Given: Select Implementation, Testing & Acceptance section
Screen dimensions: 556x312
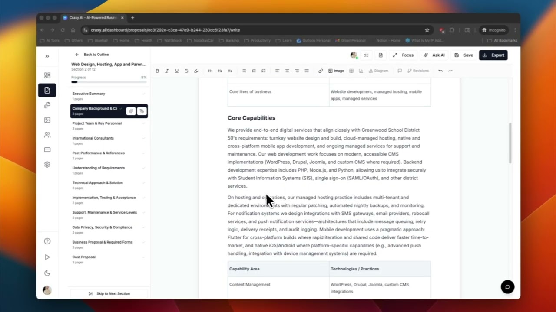Looking at the screenshot, I should click(109, 200).
